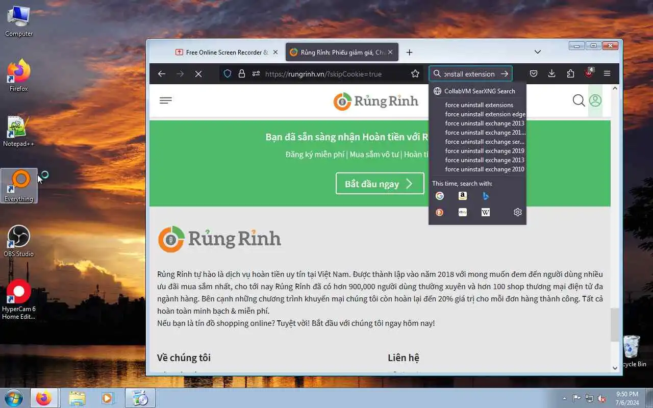
Task: Open the Firefox Downloads panel
Action: (x=552, y=74)
